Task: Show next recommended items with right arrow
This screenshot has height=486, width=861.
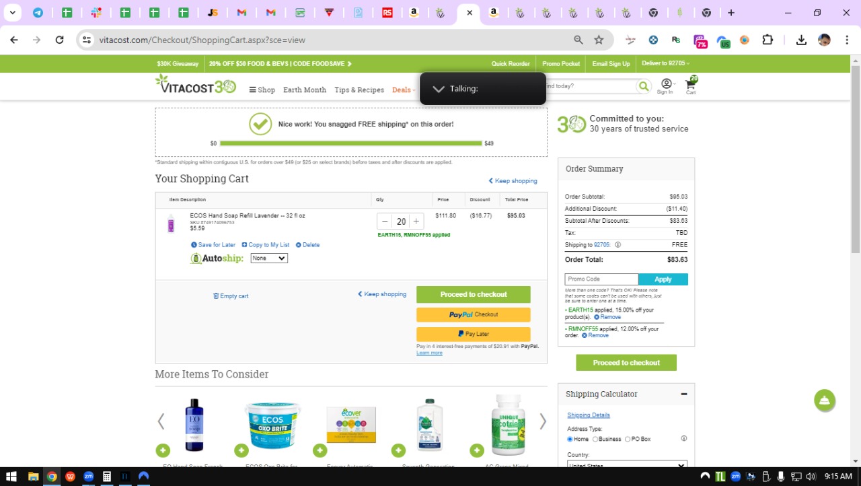Action: pos(543,421)
